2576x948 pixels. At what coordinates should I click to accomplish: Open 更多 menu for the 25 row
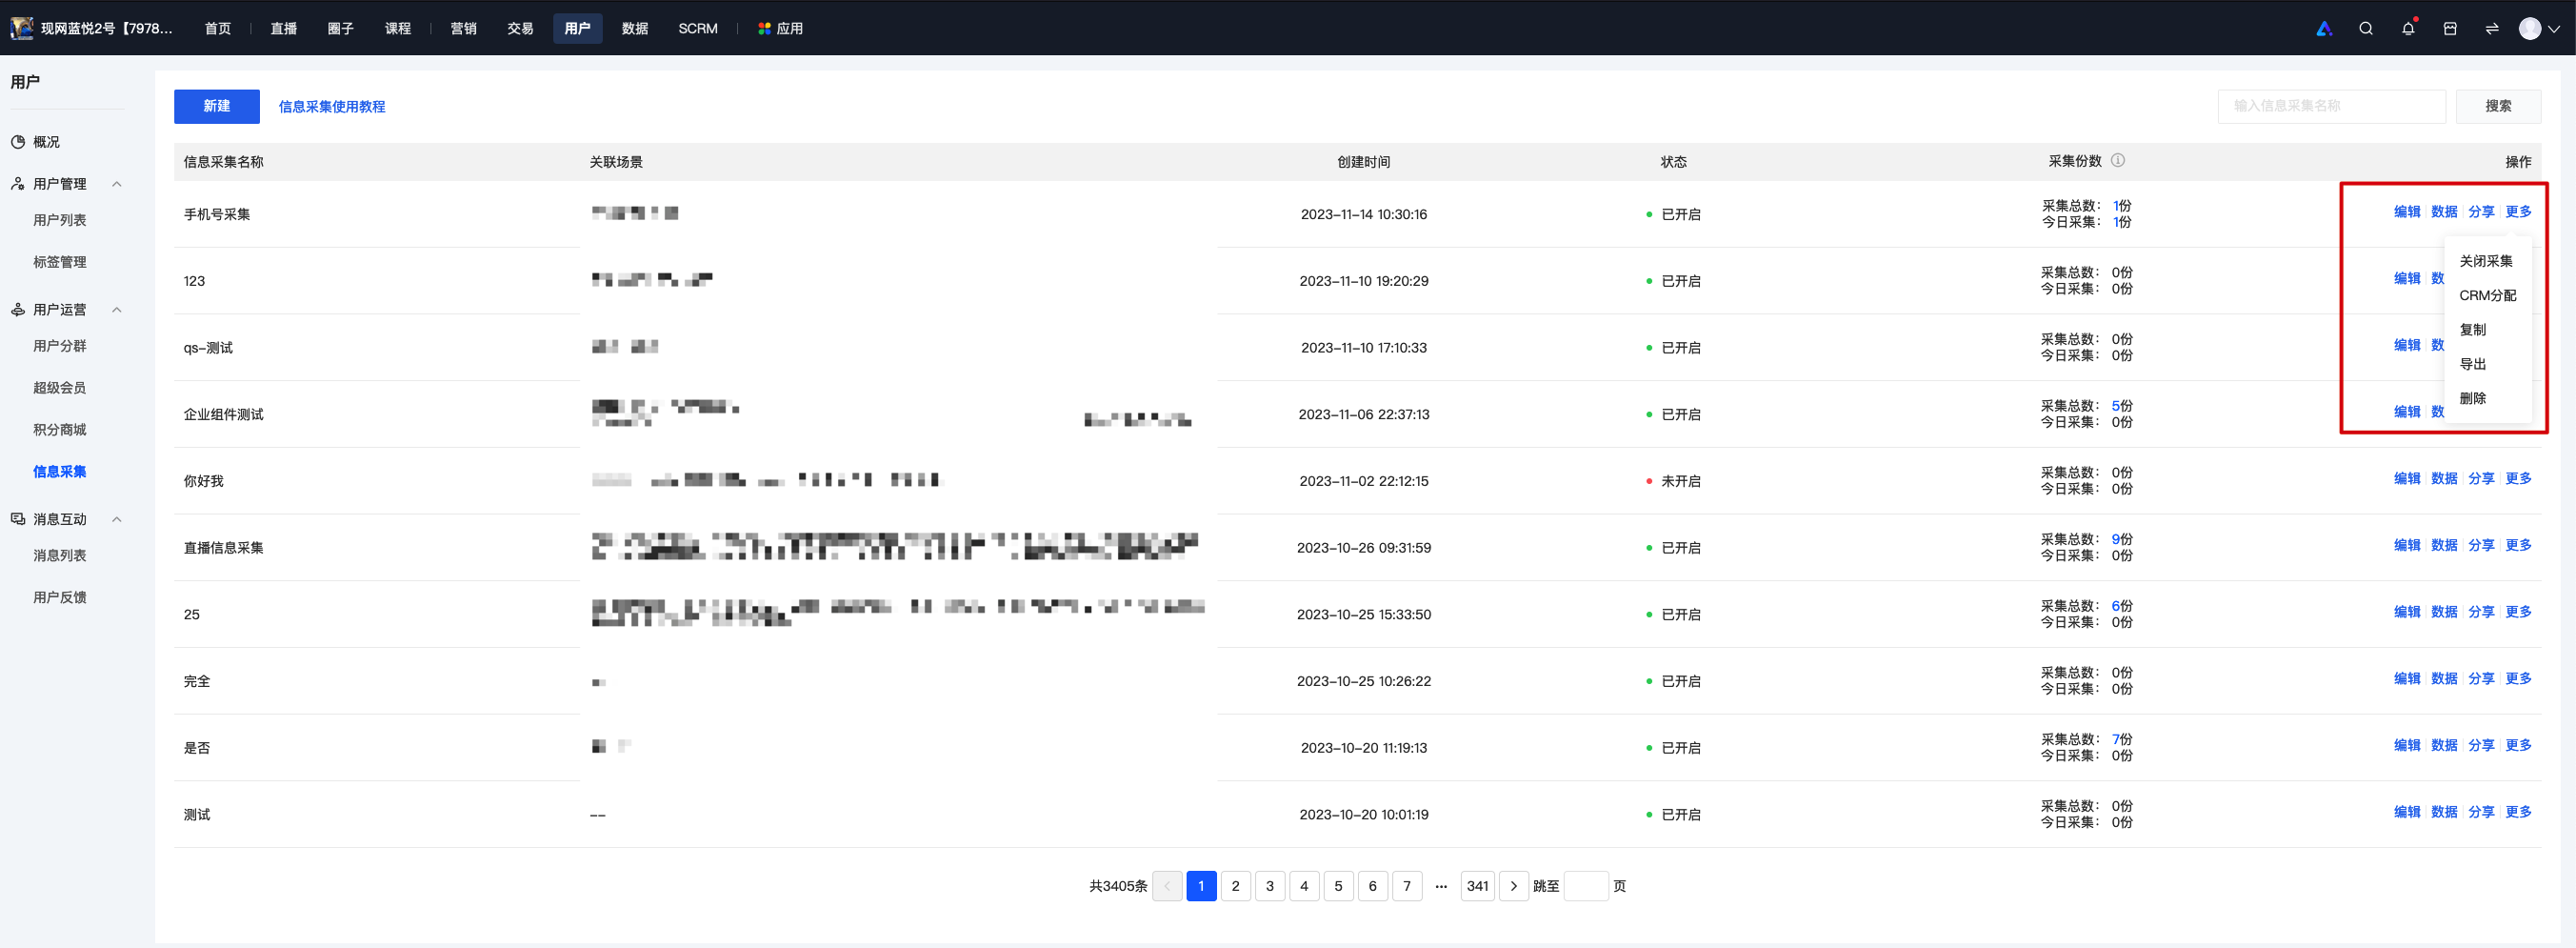(x=2518, y=612)
